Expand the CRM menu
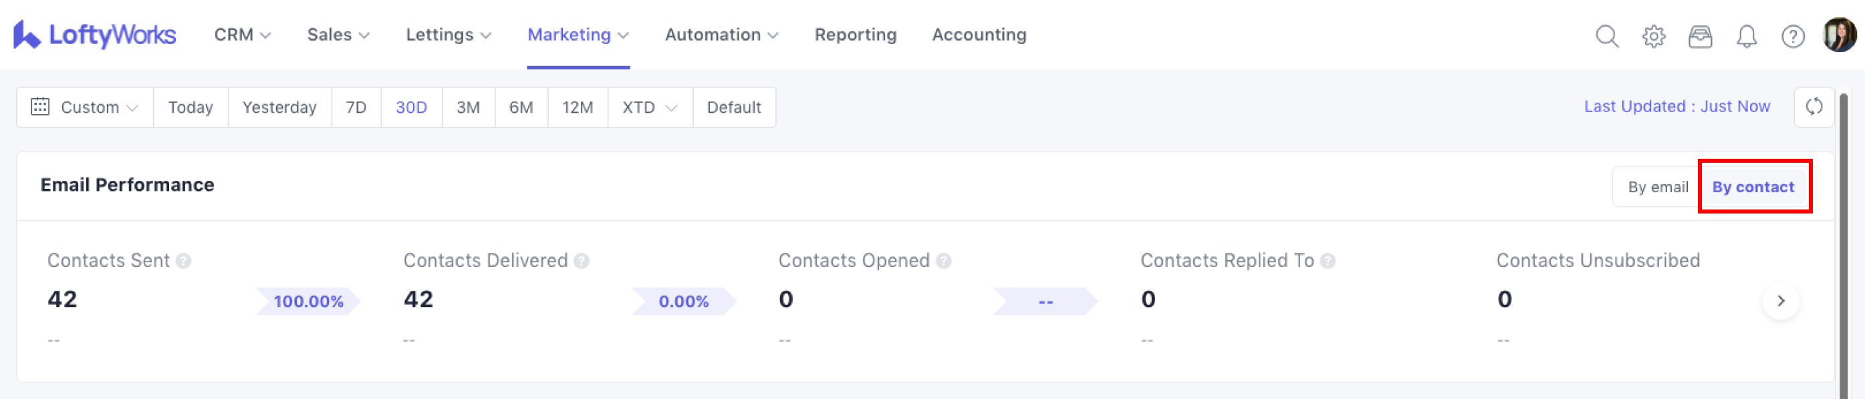Image resolution: width=1865 pixels, height=399 pixels. point(242,35)
